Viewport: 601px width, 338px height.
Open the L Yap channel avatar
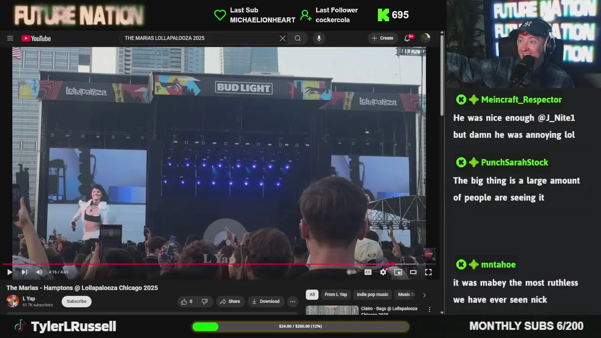tap(13, 301)
